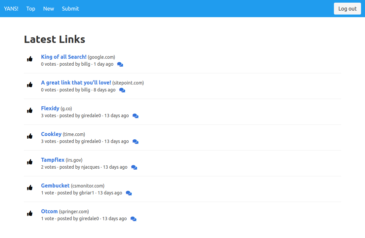Viewport: 365px width, 238px height.
Task: Open the Flexidy article link
Action: pyautogui.click(x=50, y=108)
